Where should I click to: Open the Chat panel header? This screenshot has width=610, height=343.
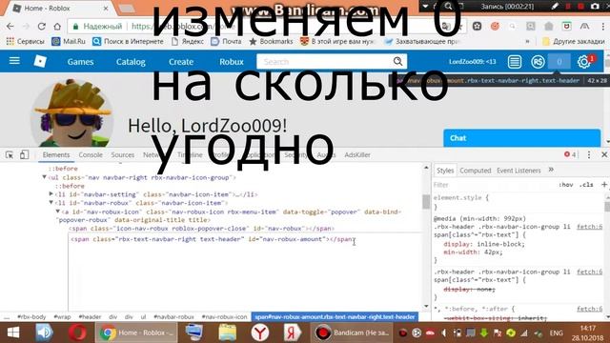pos(521,138)
